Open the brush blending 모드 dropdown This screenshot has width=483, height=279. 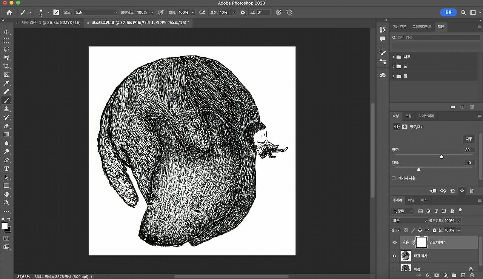(96, 12)
